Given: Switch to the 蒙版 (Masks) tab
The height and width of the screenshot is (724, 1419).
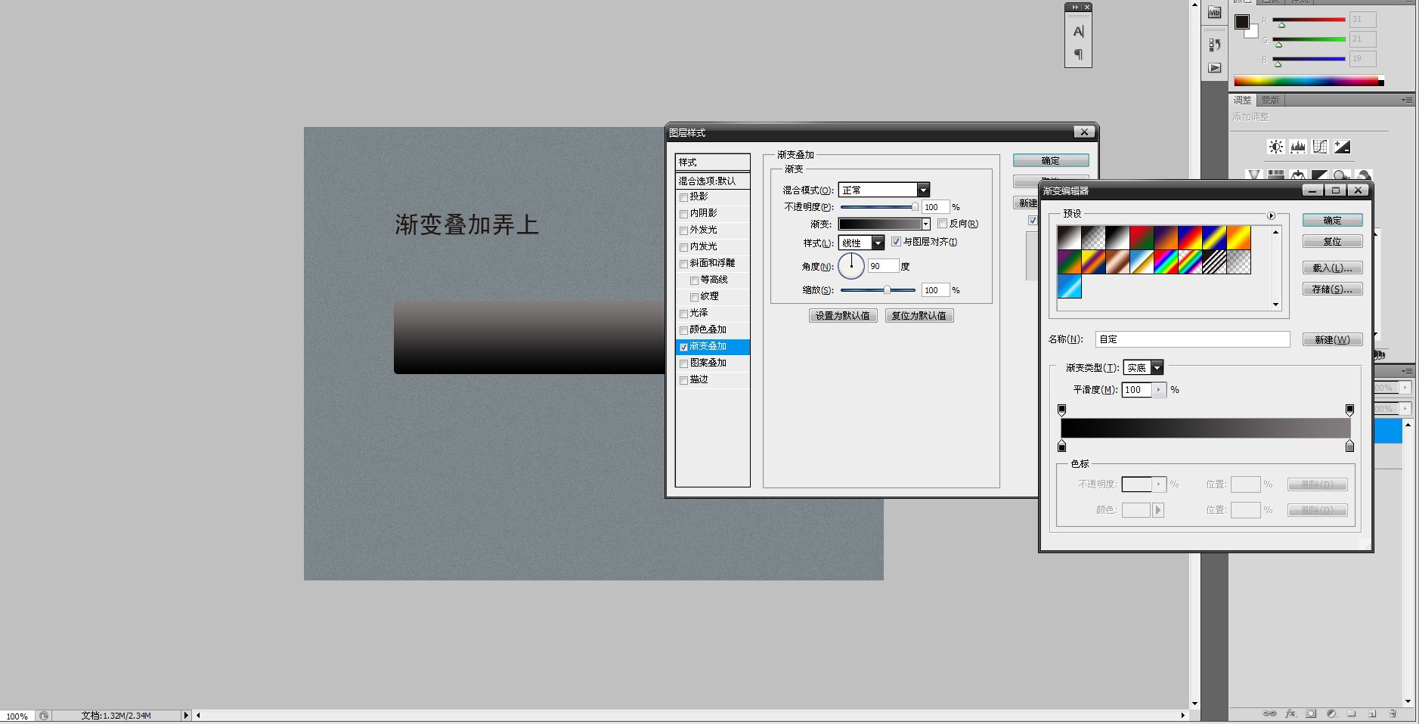Looking at the screenshot, I should [x=1270, y=100].
